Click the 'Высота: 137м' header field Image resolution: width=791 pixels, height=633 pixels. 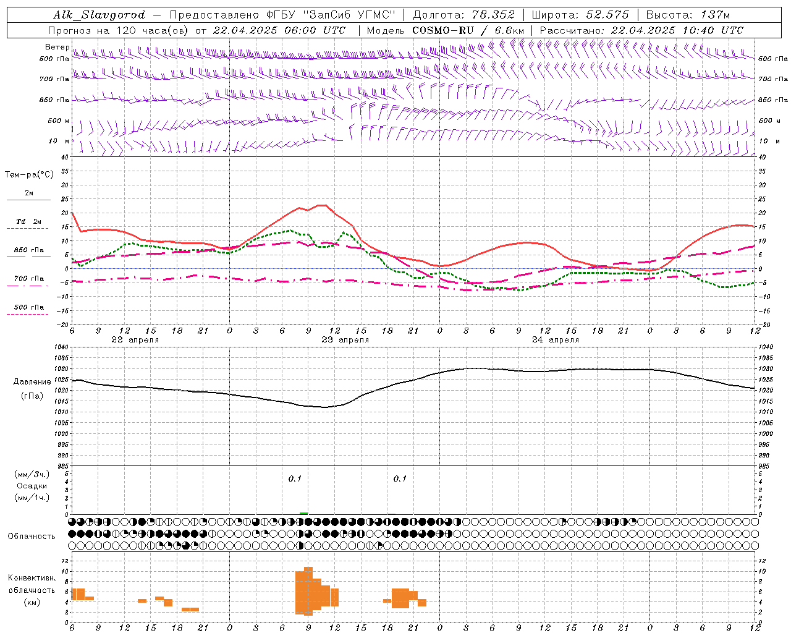pyautogui.click(x=688, y=15)
